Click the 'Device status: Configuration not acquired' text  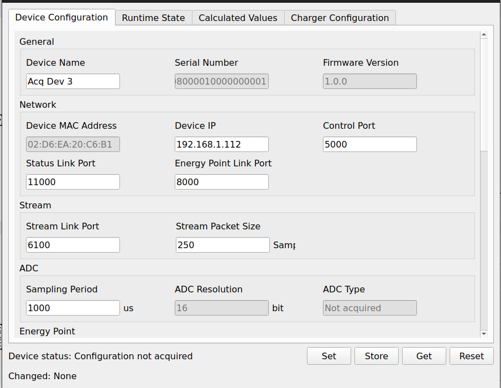(101, 356)
